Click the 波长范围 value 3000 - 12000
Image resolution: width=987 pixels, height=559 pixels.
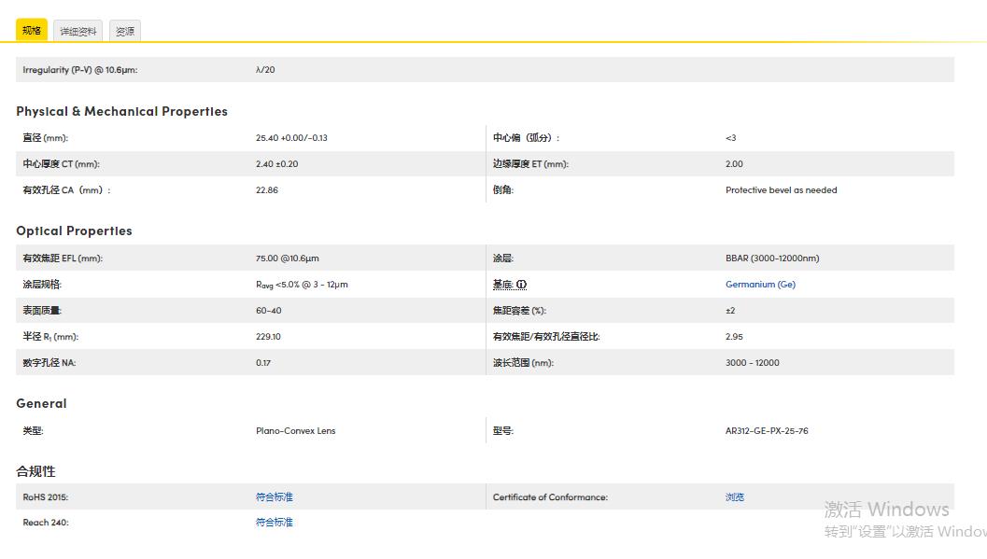coord(752,362)
